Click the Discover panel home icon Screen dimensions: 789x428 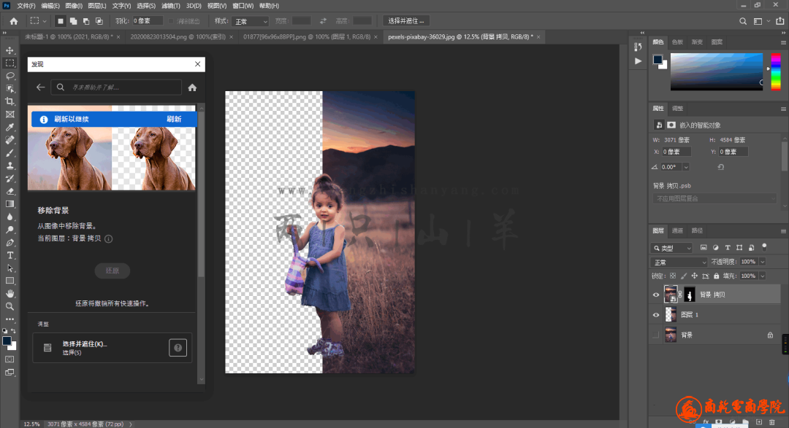tap(192, 87)
